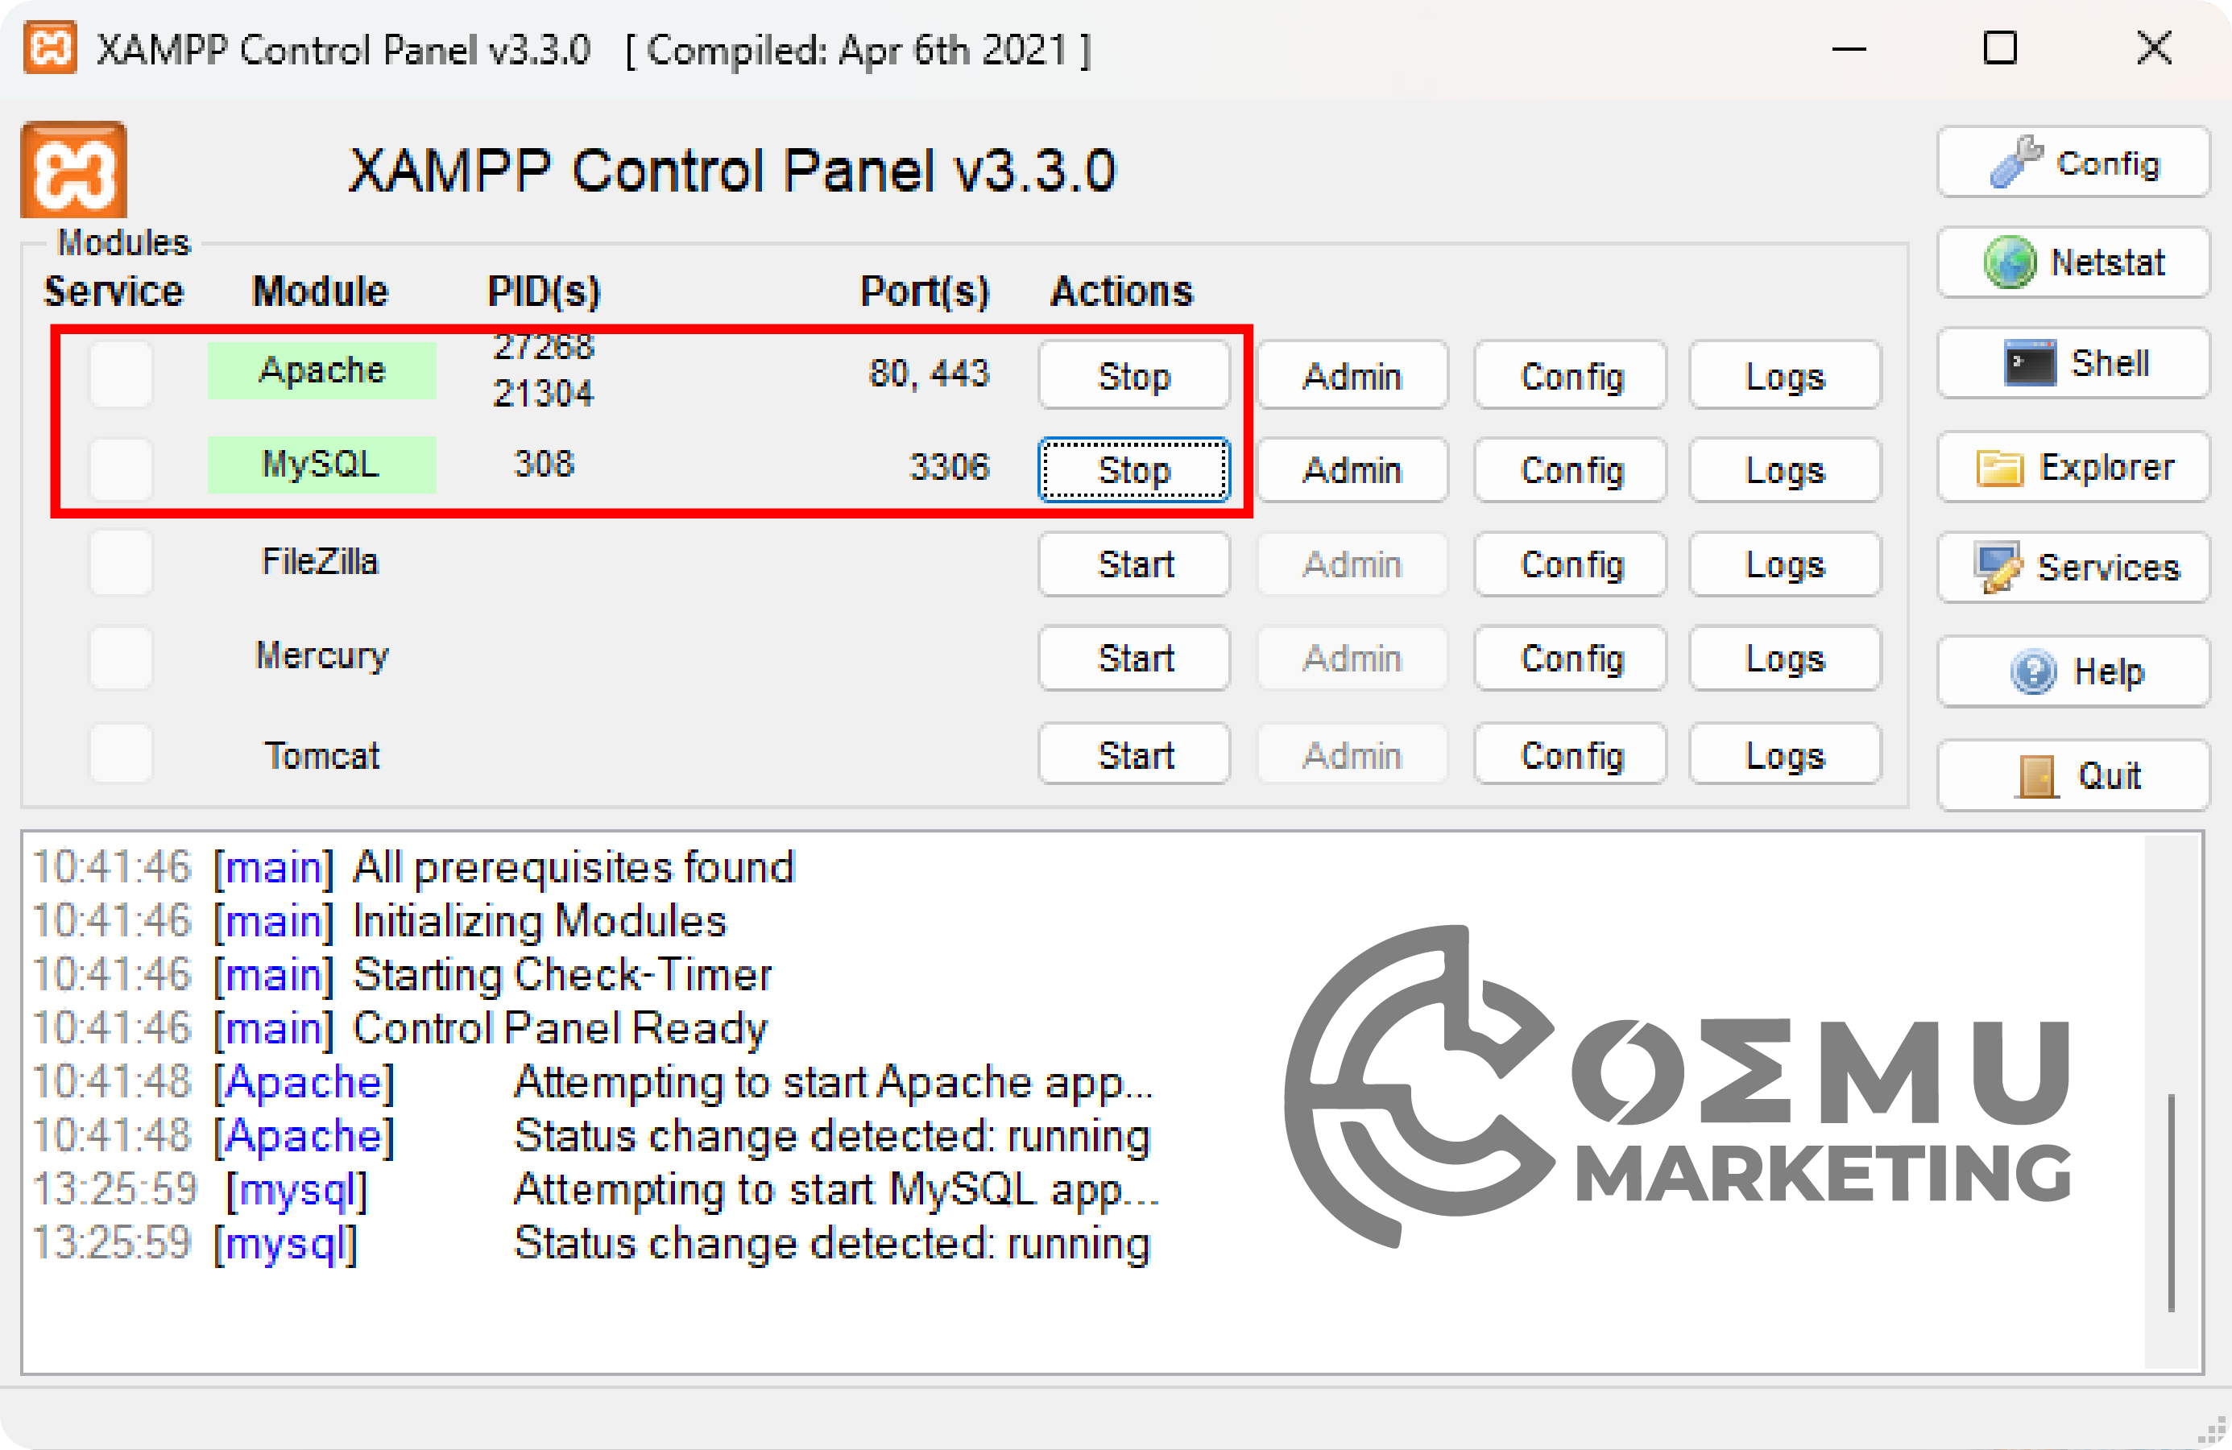Open the Services icon button

pyautogui.click(x=2073, y=567)
